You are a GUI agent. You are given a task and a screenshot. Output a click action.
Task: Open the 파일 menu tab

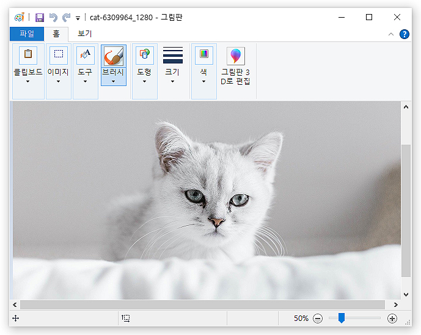27,34
